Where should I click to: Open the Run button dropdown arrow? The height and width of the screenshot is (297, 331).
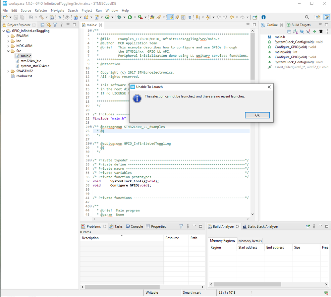pyautogui.click(x=135, y=17)
